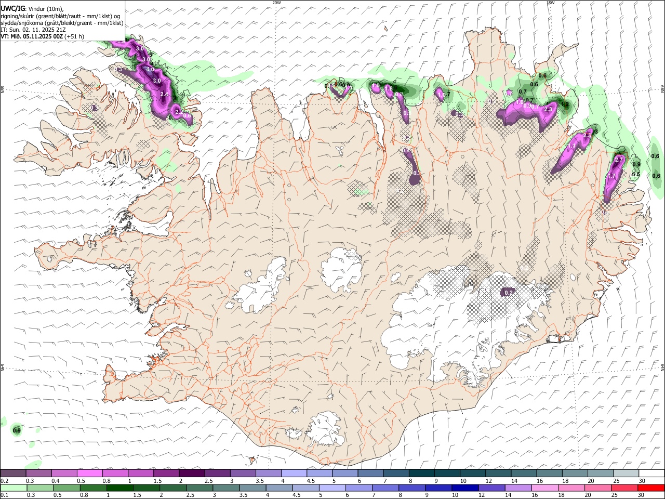Pick the deep blue rain swatch at 10
Image resolution: width=665 pixels, height=499 pixels.
[x=465, y=488]
